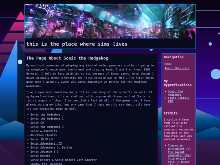Click list item 'Sonic 3D Blast'
This screenshot has height=165, width=220.
42,139
